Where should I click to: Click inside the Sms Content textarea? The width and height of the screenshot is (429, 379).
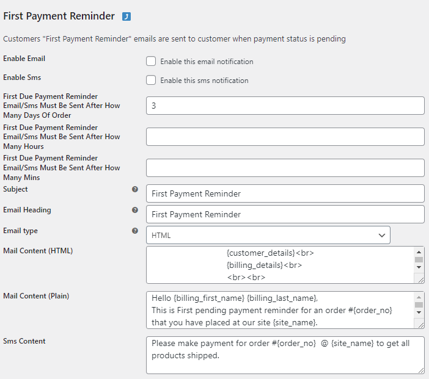[285, 355]
